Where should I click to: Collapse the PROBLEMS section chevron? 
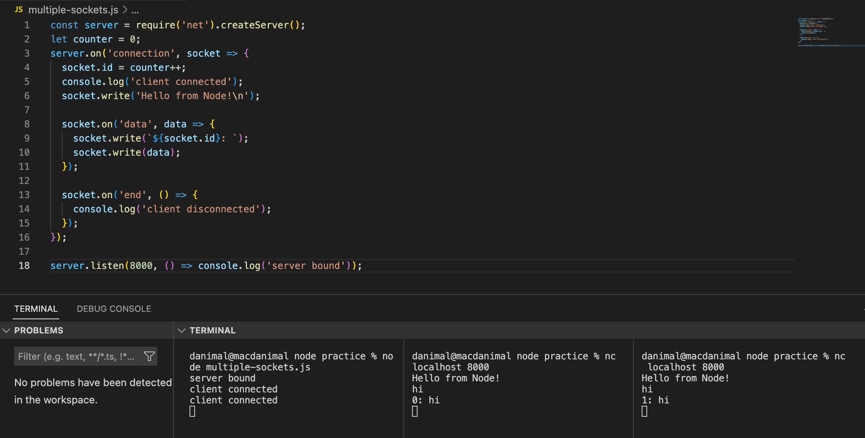point(6,331)
